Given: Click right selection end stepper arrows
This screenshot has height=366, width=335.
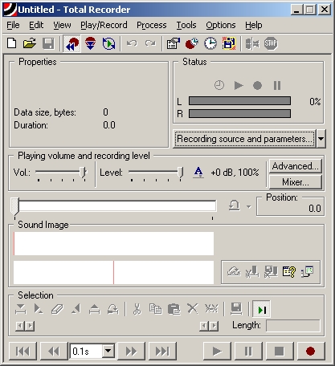Looking at the screenshot, I should (209, 326).
